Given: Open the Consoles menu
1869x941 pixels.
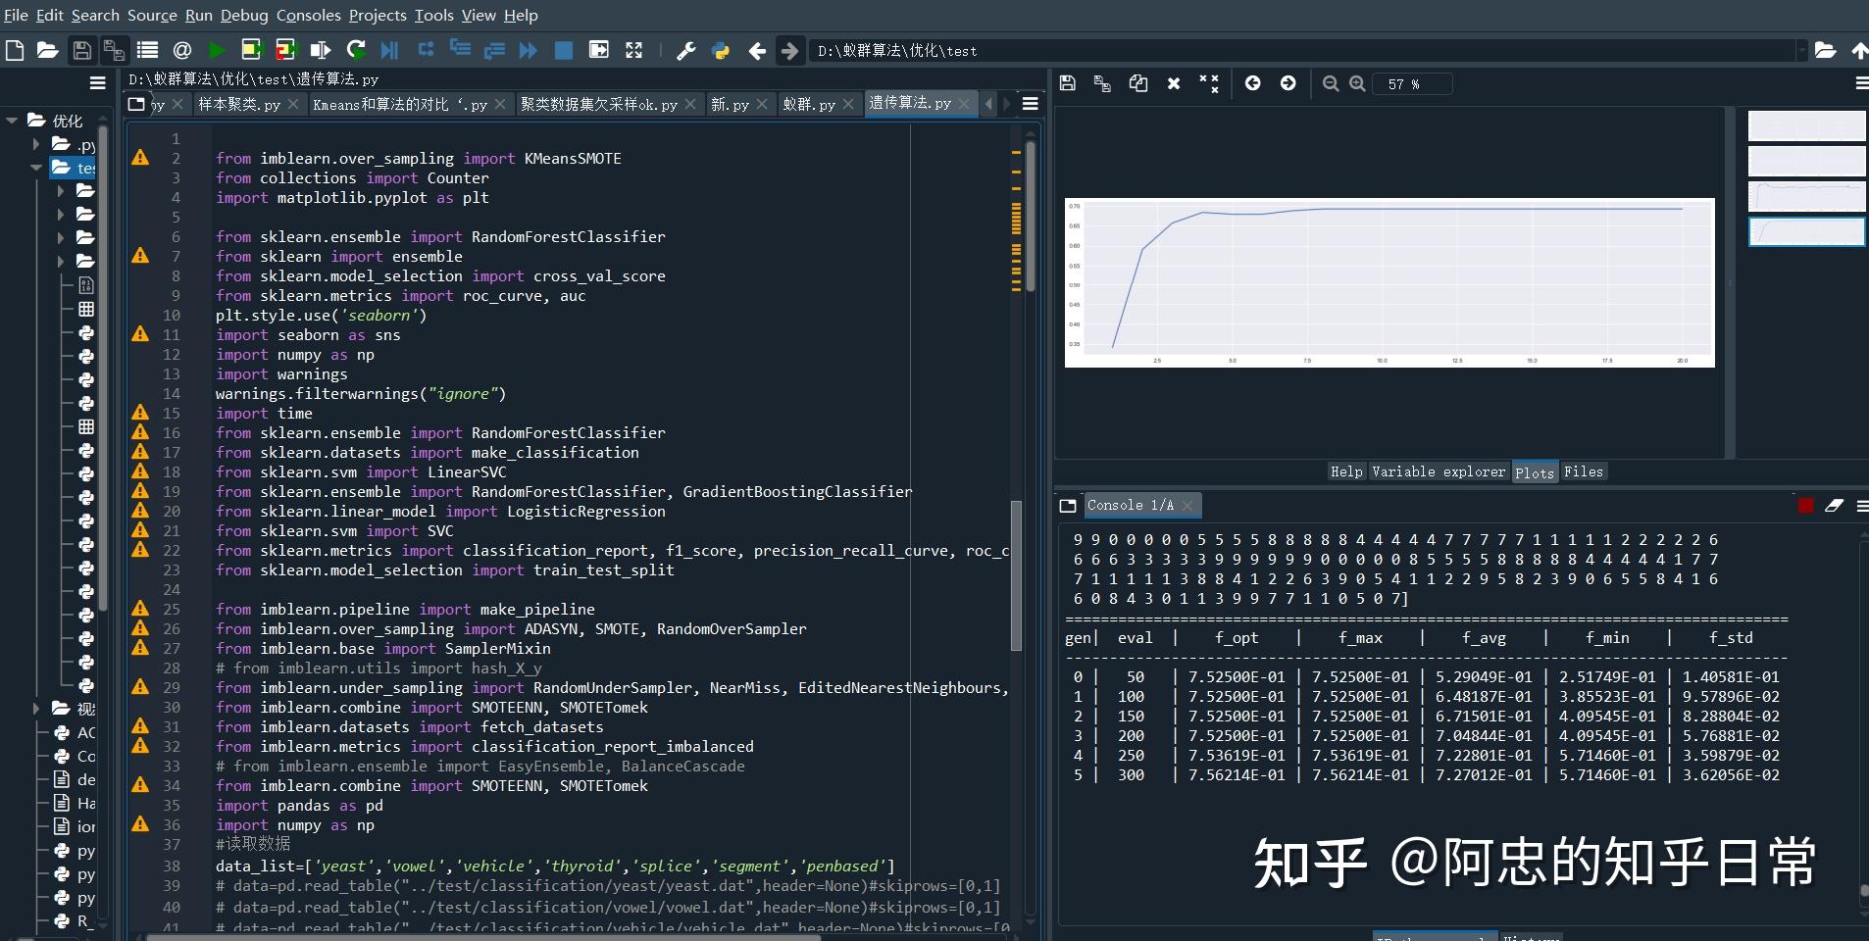Looking at the screenshot, I should (x=308, y=15).
